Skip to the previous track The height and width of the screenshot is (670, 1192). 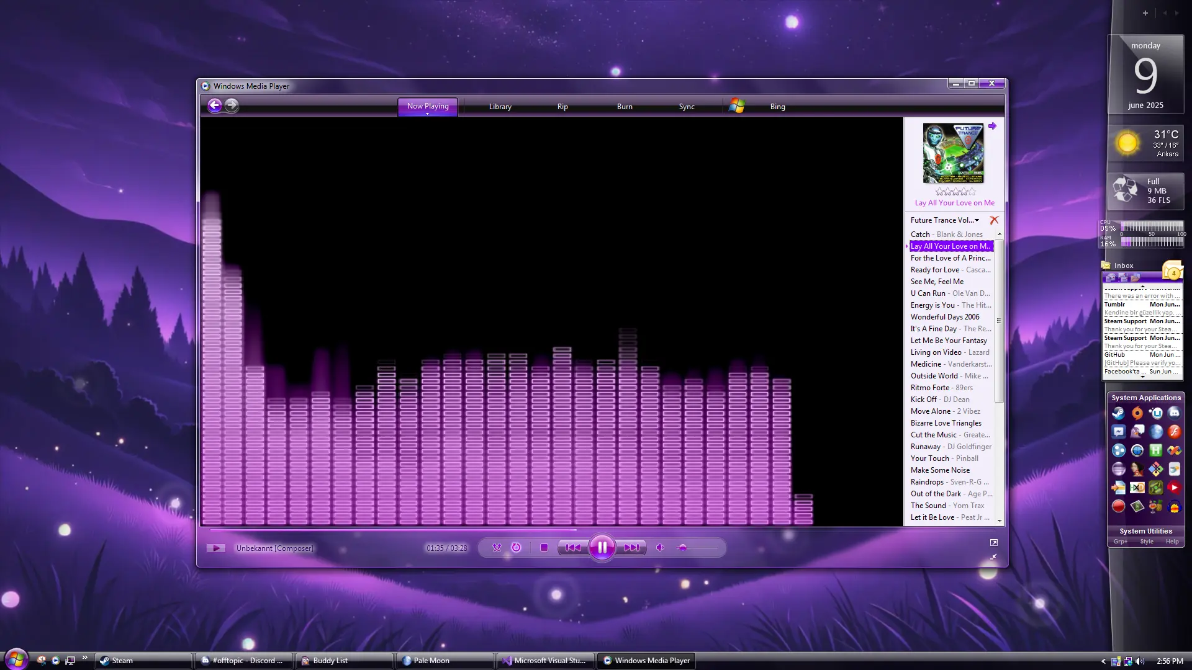coord(572,547)
